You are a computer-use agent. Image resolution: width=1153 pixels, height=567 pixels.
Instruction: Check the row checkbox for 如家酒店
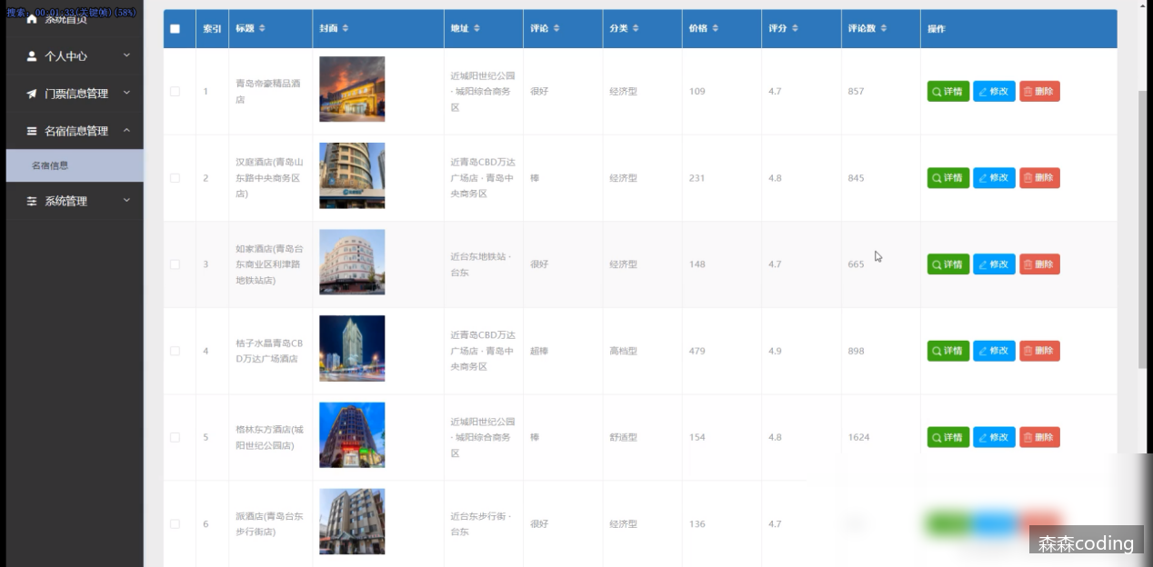[175, 264]
